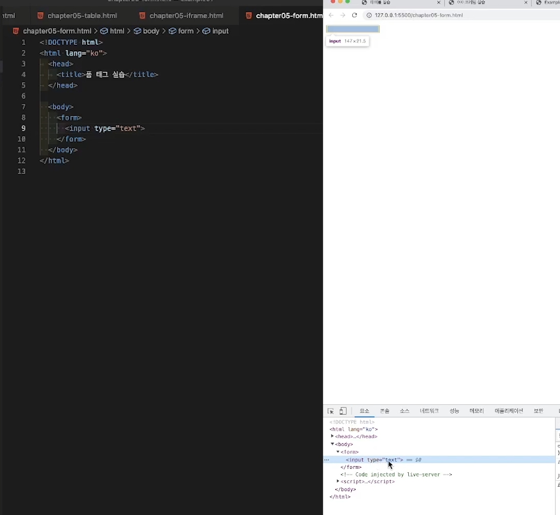Image resolution: width=560 pixels, height=515 pixels.
Task: Click the address bar URL 127.0.0.1:5500
Action: [x=419, y=15]
